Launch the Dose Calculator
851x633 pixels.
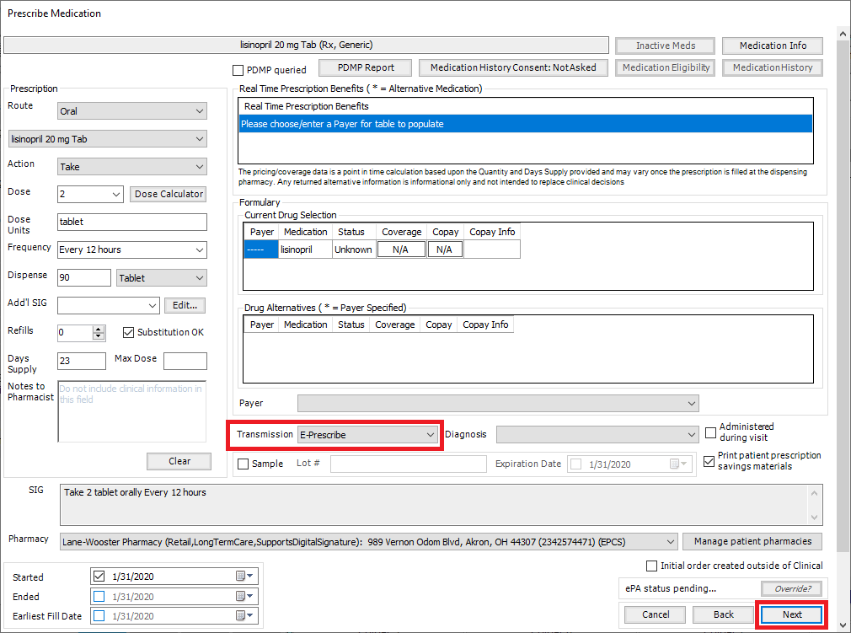pos(169,194)
